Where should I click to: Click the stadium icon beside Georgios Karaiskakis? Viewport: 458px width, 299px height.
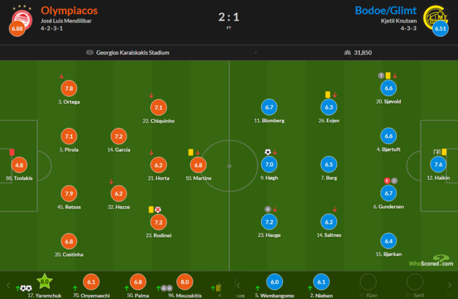[90, 53]
